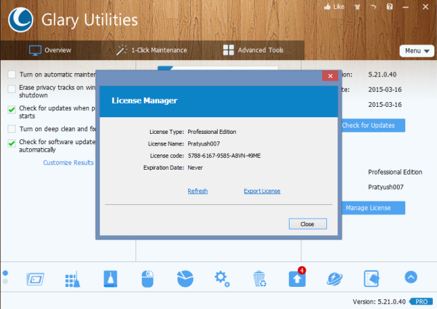Viewport: 437px width, 309px height.
Task: Click the Glary Utilities crescent logo
Action: (21, 20)
